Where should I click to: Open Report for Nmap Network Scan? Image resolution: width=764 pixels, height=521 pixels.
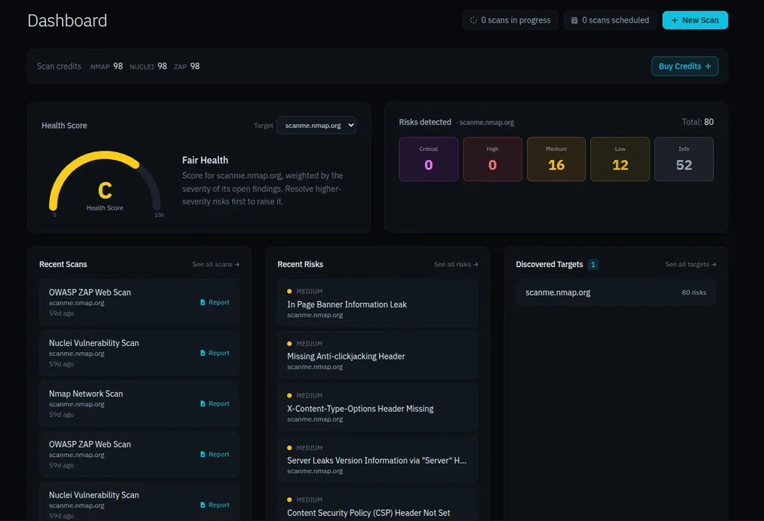click(214, 403)
